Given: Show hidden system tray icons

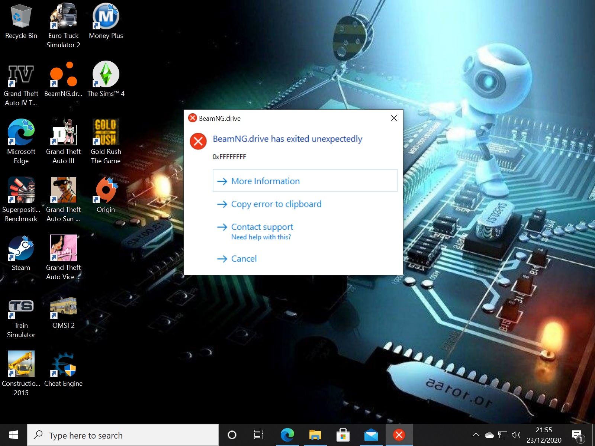Looking at the screenshot, I should (x=476, y=435).
